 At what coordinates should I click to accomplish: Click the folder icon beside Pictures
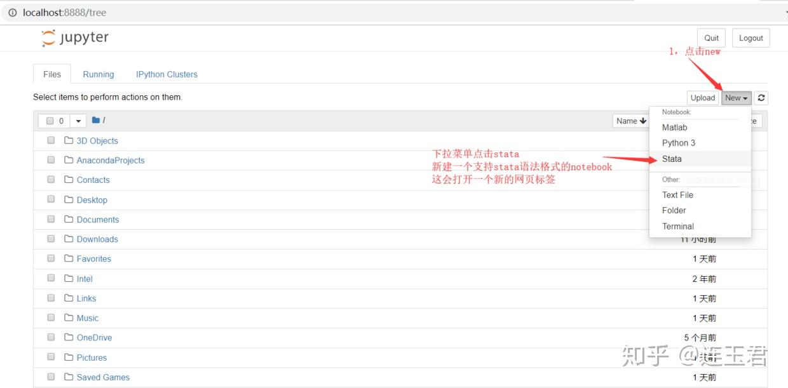pos(69,358)
